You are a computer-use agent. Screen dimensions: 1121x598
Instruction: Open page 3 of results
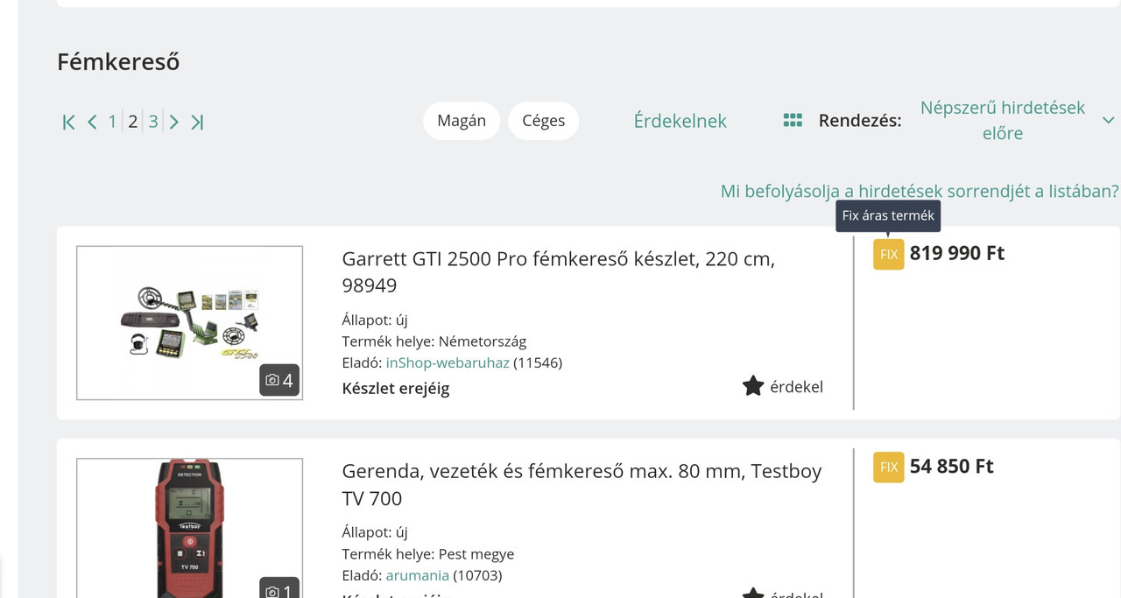coord(153,122)
